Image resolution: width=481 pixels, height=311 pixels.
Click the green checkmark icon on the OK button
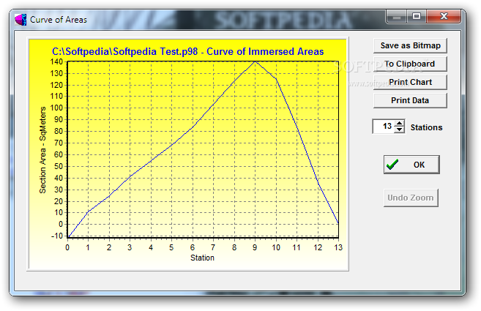tap(392, 165)
